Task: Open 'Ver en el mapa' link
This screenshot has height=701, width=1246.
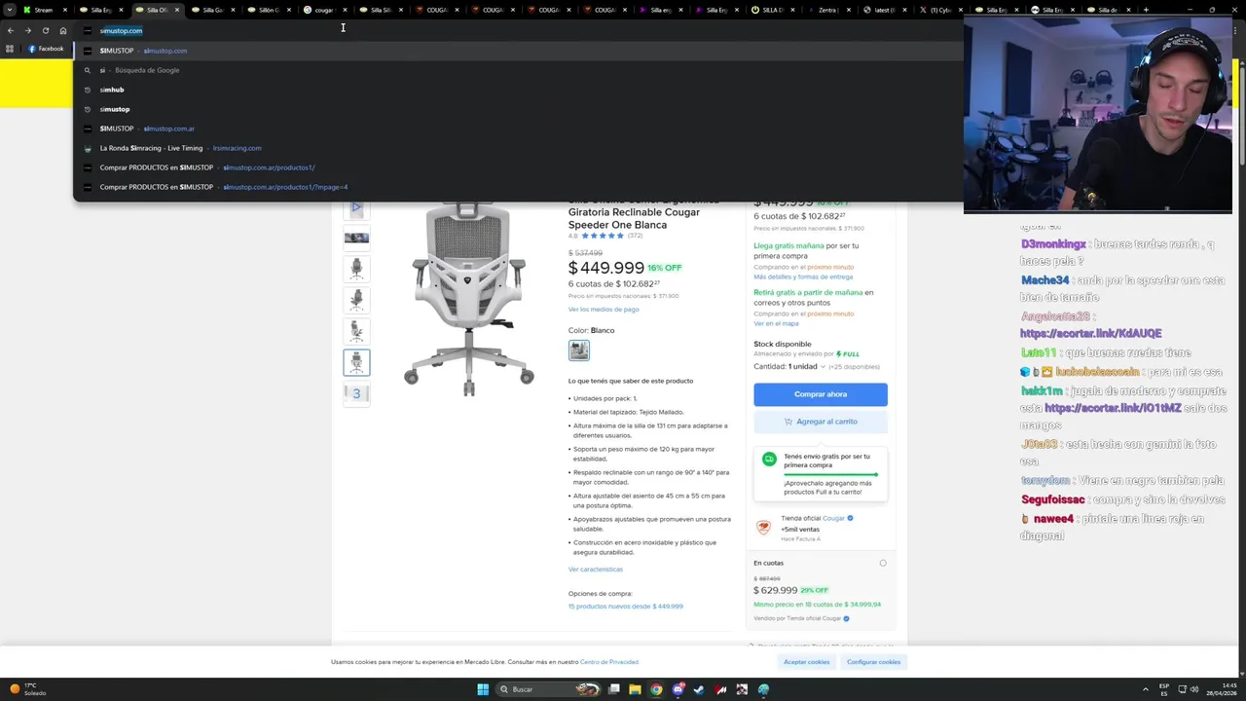Action: [x=776, y=323]
